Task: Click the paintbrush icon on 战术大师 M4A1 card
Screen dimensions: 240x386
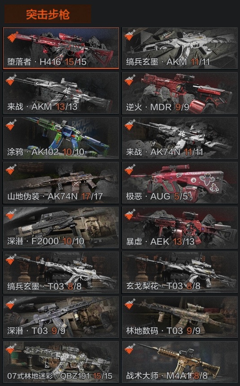Action: click(130, 349)
